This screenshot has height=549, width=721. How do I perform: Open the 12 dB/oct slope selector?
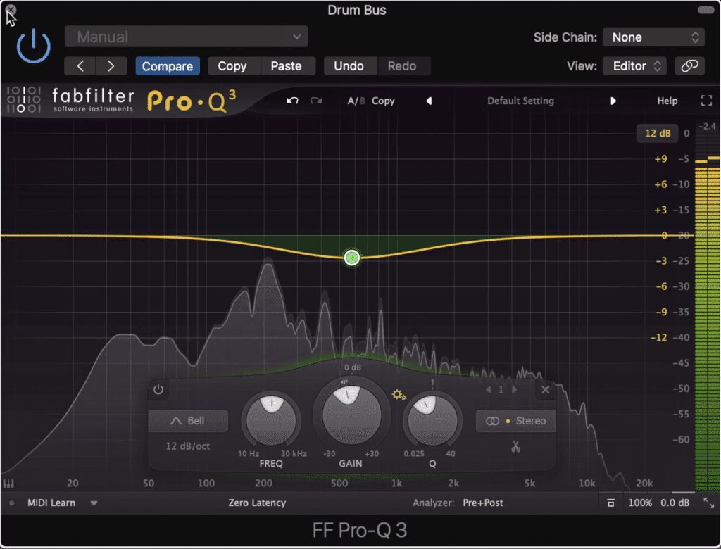click(187, 446)
